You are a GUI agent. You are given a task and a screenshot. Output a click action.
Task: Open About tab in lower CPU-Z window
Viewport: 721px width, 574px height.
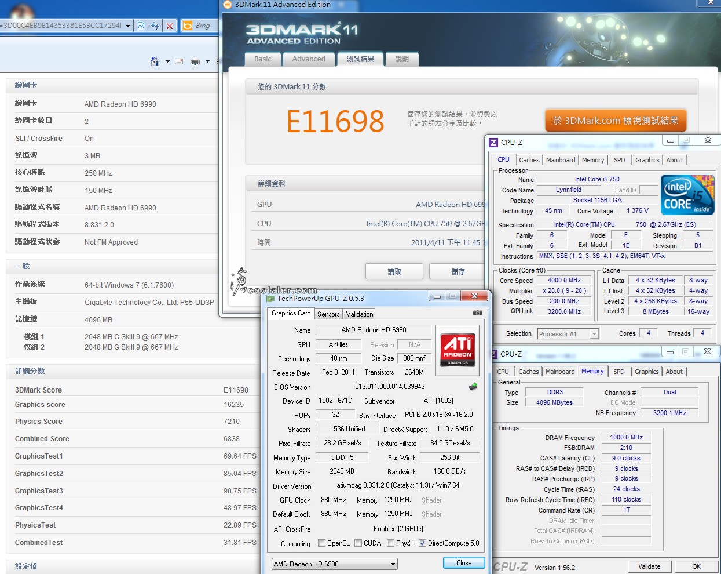[674, 372]
